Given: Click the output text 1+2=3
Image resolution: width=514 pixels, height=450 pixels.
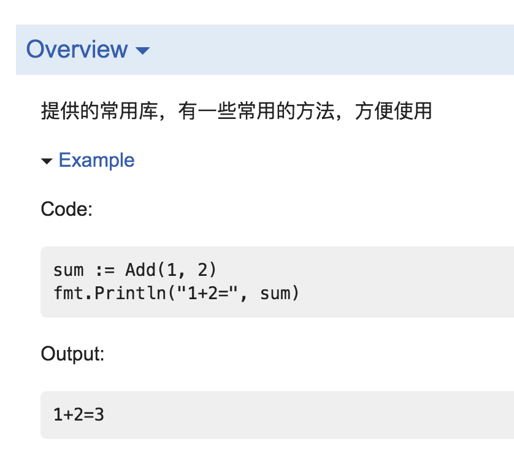Looking at the screenshot, I should tap(79, 414).
